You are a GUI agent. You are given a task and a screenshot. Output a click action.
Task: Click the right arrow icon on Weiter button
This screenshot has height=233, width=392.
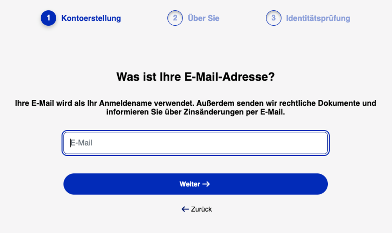[x=206, y=184]
